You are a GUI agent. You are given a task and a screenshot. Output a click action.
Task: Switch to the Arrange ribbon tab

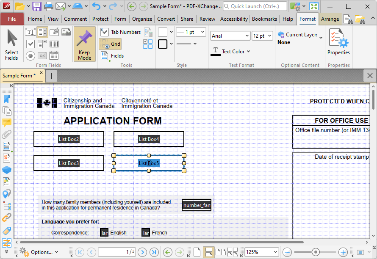330,19
